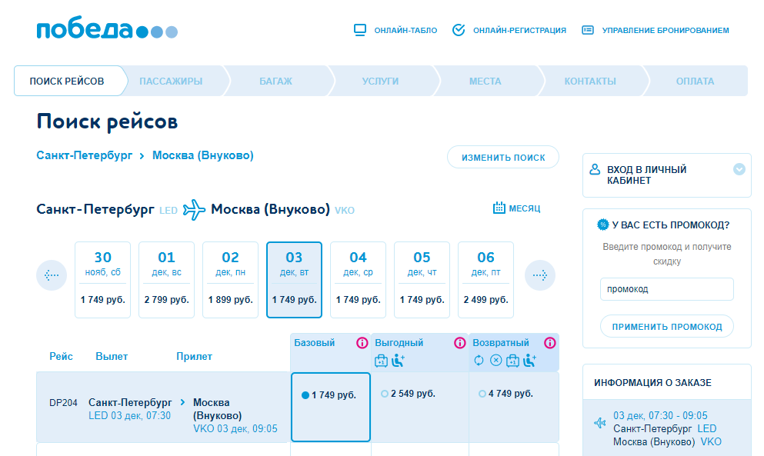Open the МЕСЯЦ month view link
Image resolution: width=764 pixels, height=456 pixels.
tap(524, 208)
